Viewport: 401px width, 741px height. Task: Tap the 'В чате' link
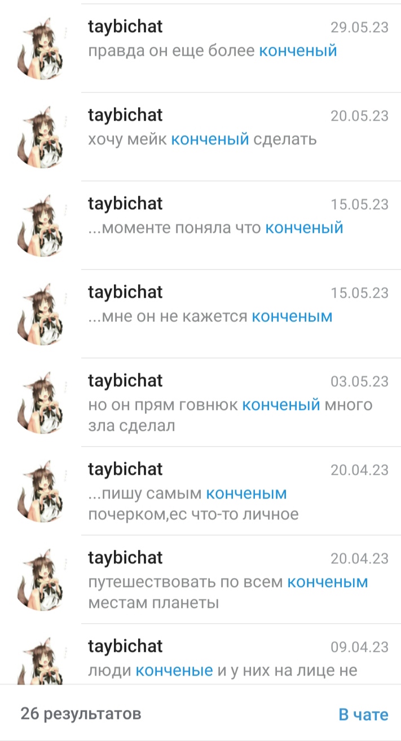pos(363,714)
